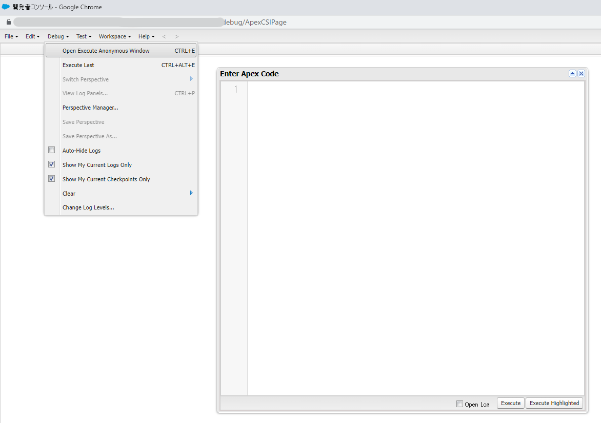Navigate back with the < arrow

[164, 36]
